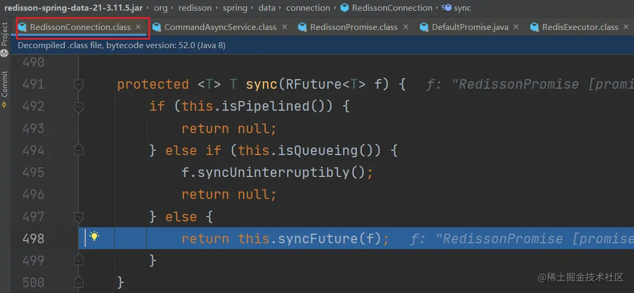This screenshot has height=293, width=634.
Task: Click the CommandAsyncService.class tab file icon
Action: pos(157,27)
